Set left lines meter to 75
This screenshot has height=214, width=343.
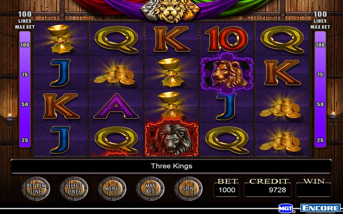[x=25, y=75]
